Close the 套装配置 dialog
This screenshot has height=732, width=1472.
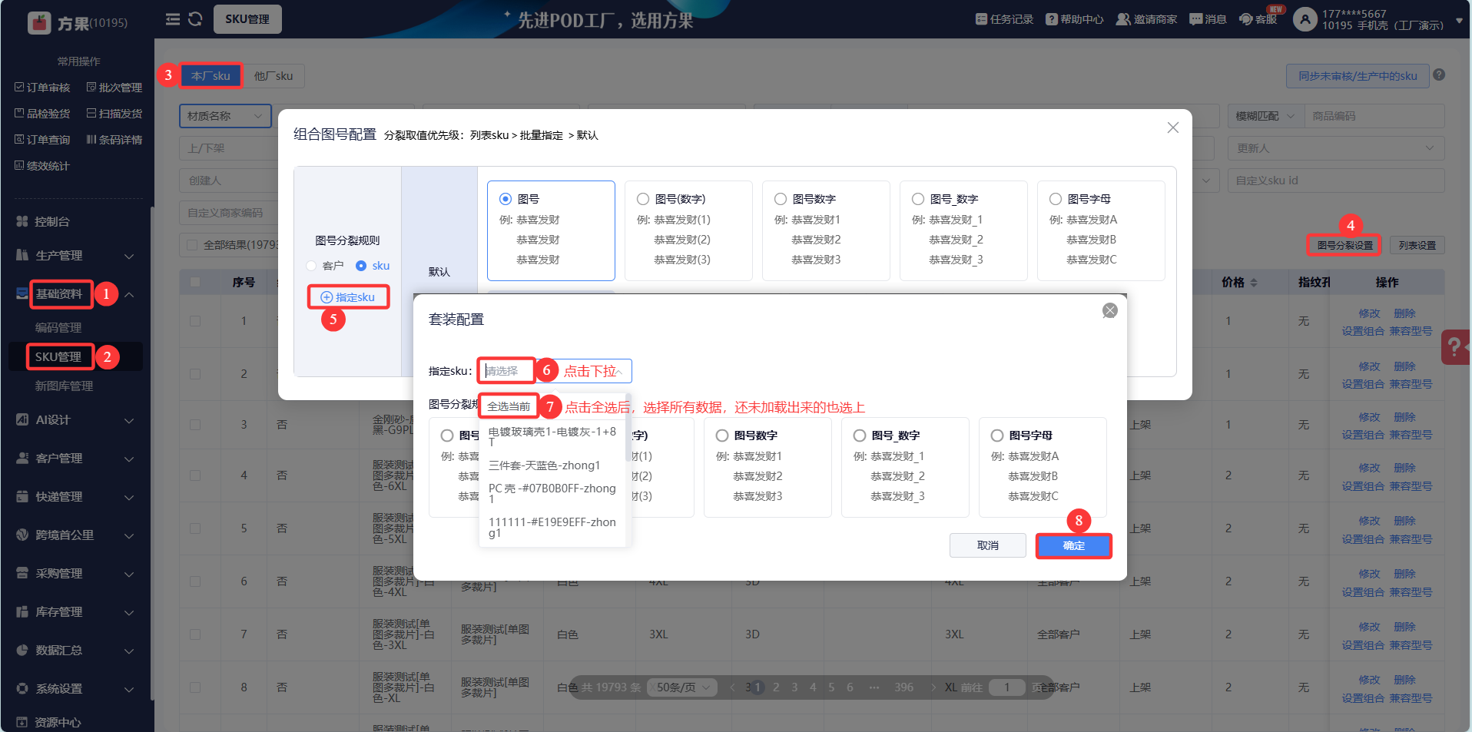[1109, 310]
